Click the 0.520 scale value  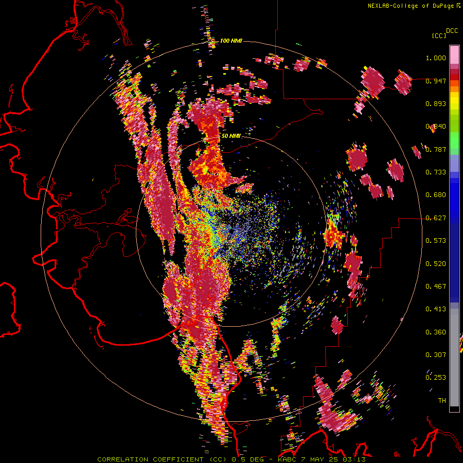tap(436, 264)
